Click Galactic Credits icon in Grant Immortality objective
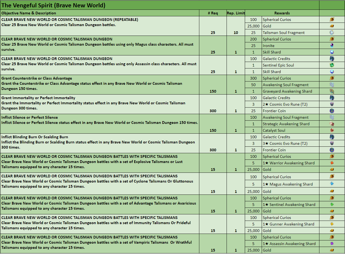This screenshot has height=254, width=345. 332,98
